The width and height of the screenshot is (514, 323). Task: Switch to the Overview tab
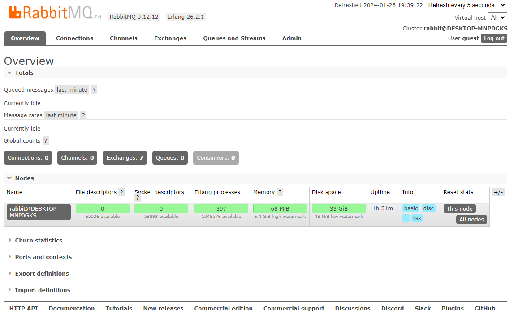(25, 38)
